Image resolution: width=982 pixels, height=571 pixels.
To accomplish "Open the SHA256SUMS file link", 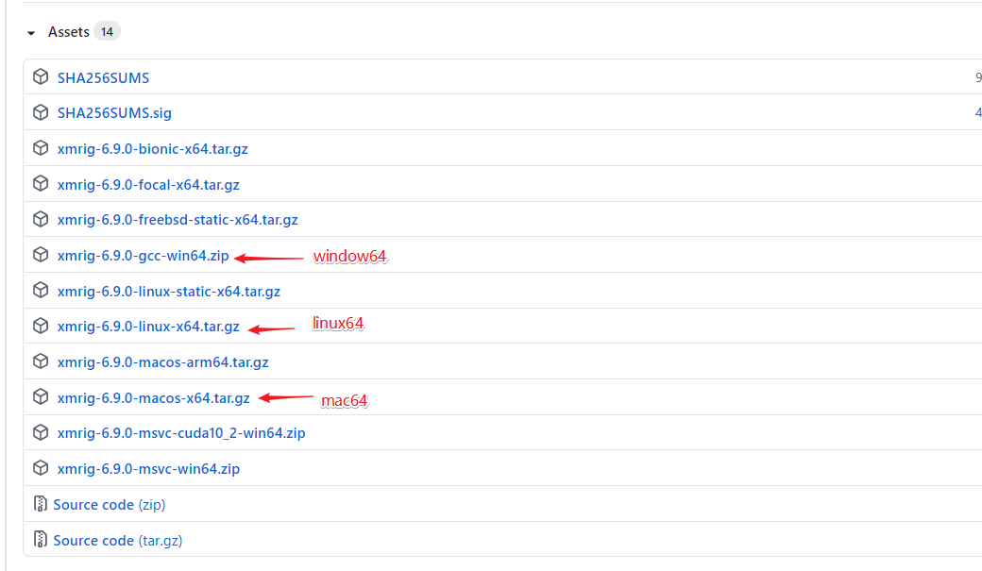I will [103, 78].
